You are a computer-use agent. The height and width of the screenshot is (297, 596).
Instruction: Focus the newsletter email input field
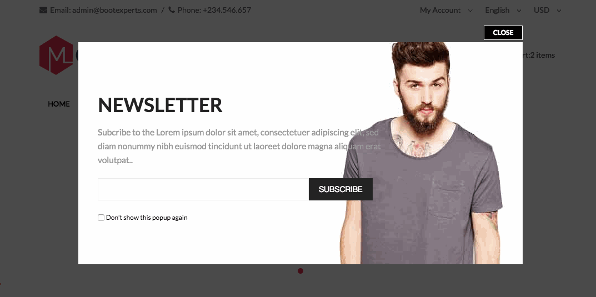203,189
